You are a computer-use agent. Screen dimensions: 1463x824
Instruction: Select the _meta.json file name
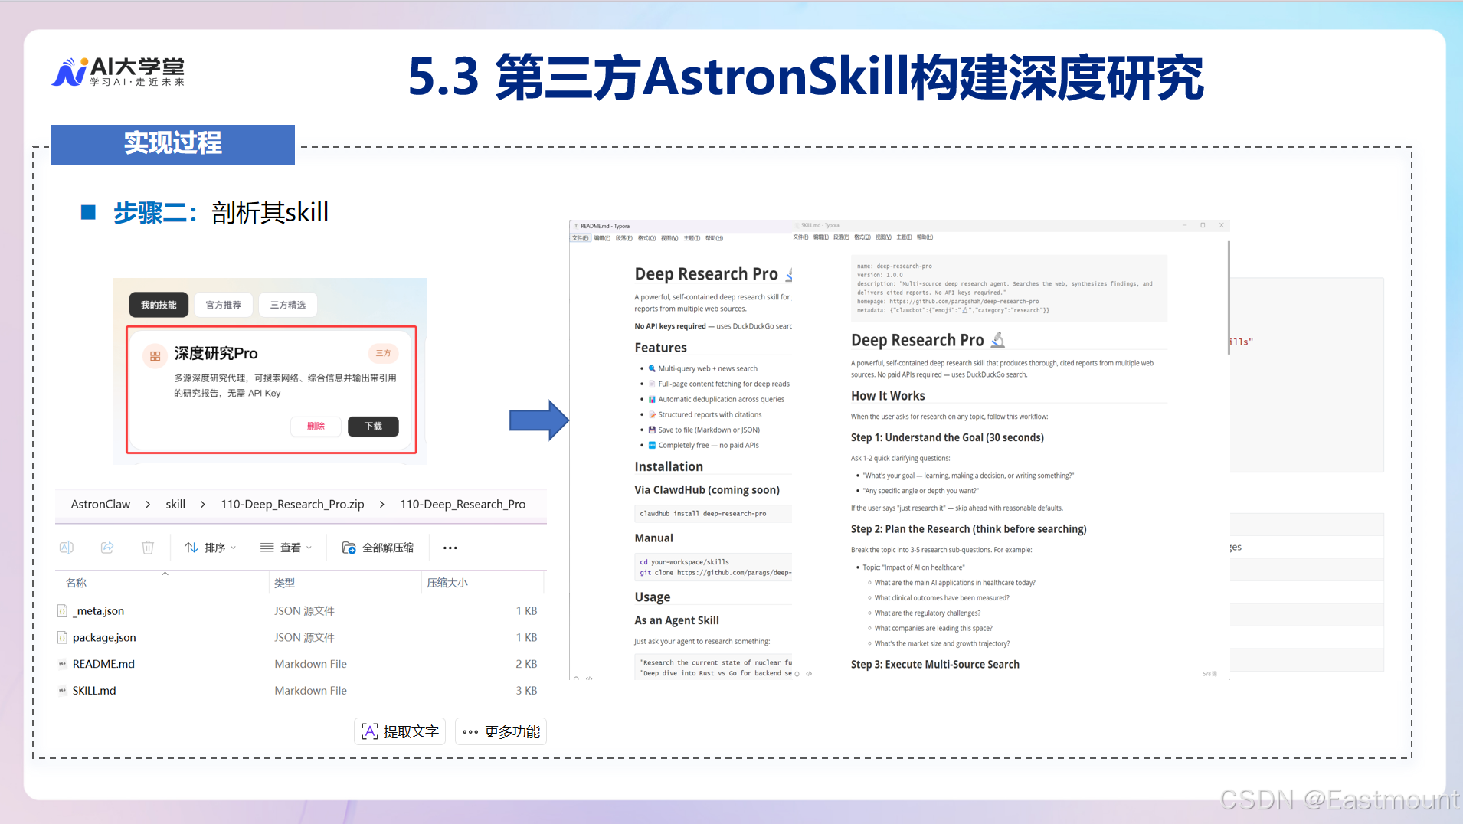pyautogui.click(x=98, y=611)
